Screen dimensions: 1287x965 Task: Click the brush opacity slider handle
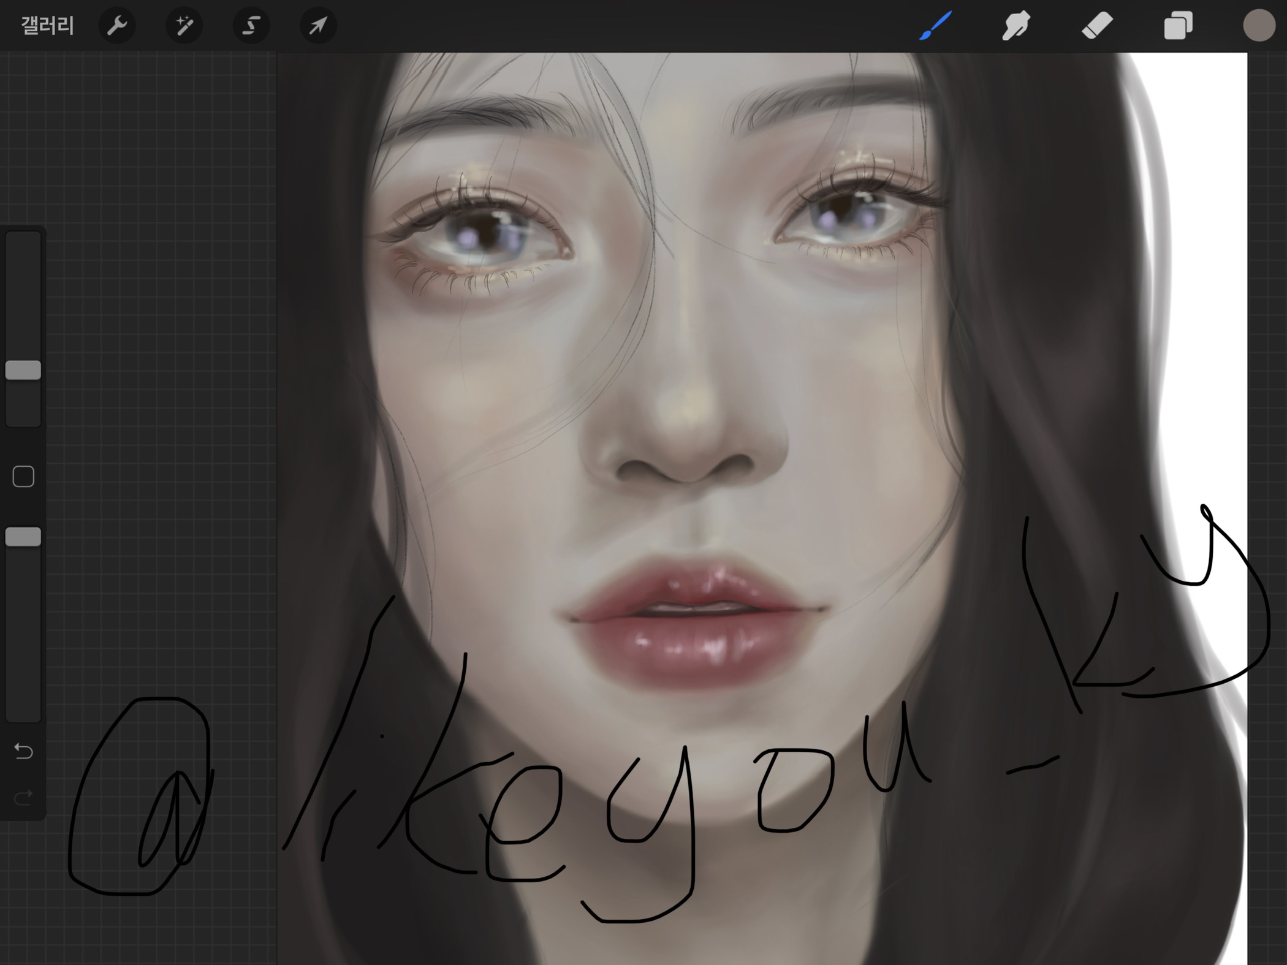[x=23, y=537]
